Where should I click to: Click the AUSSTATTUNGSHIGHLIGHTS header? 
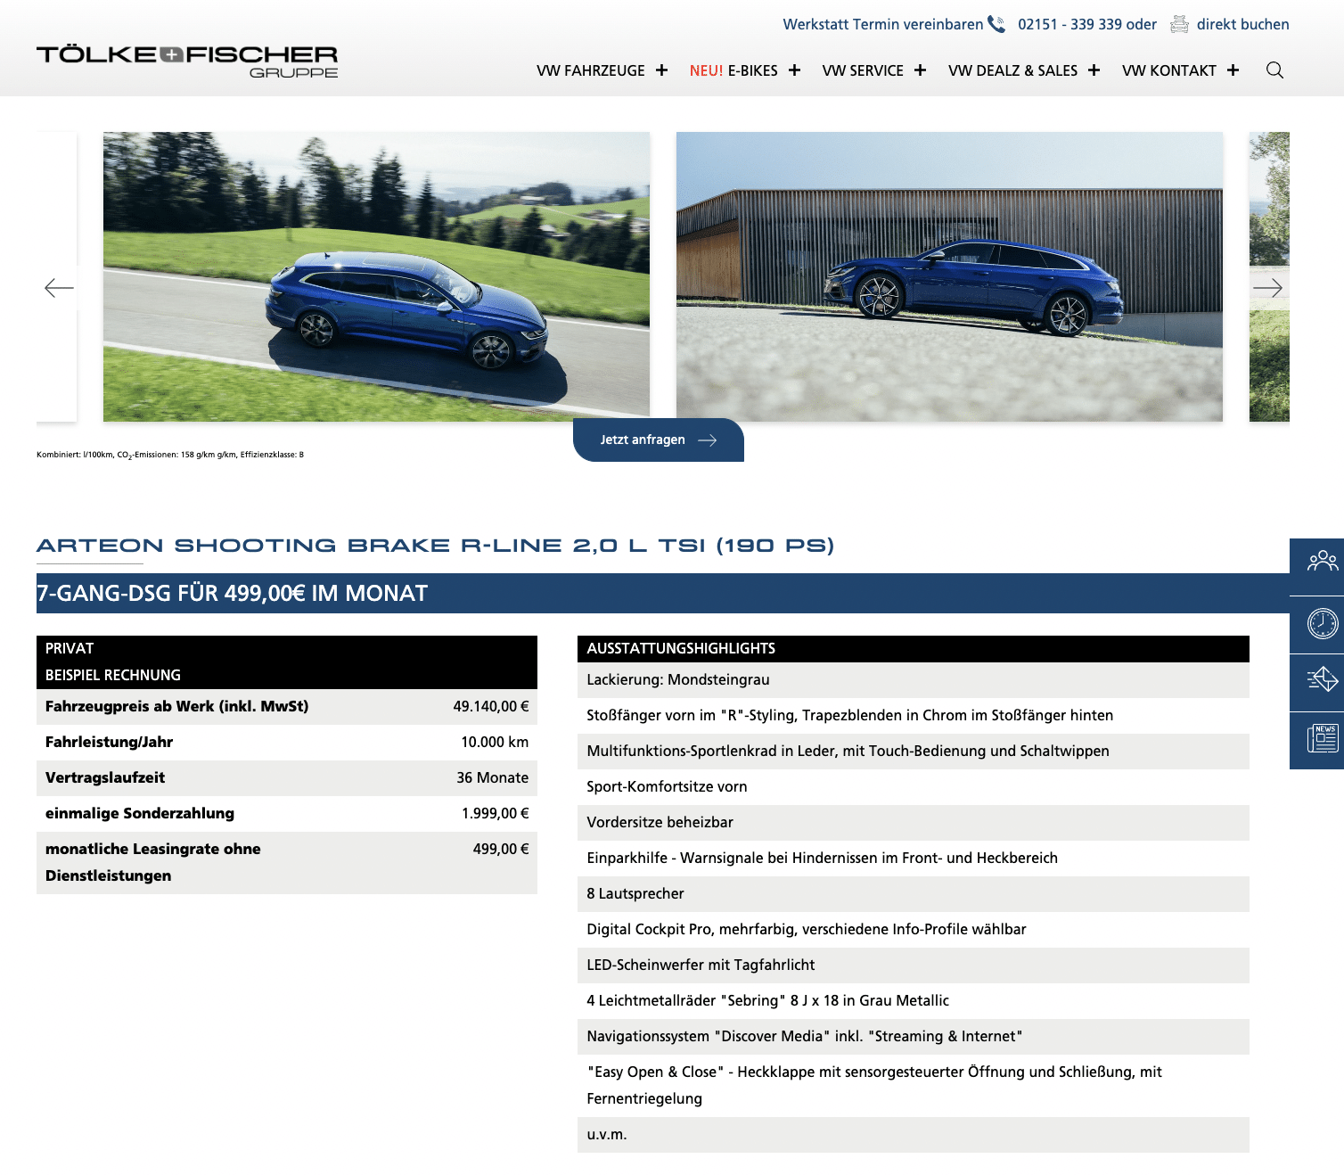pyautogui.click(x=914, y=649)
